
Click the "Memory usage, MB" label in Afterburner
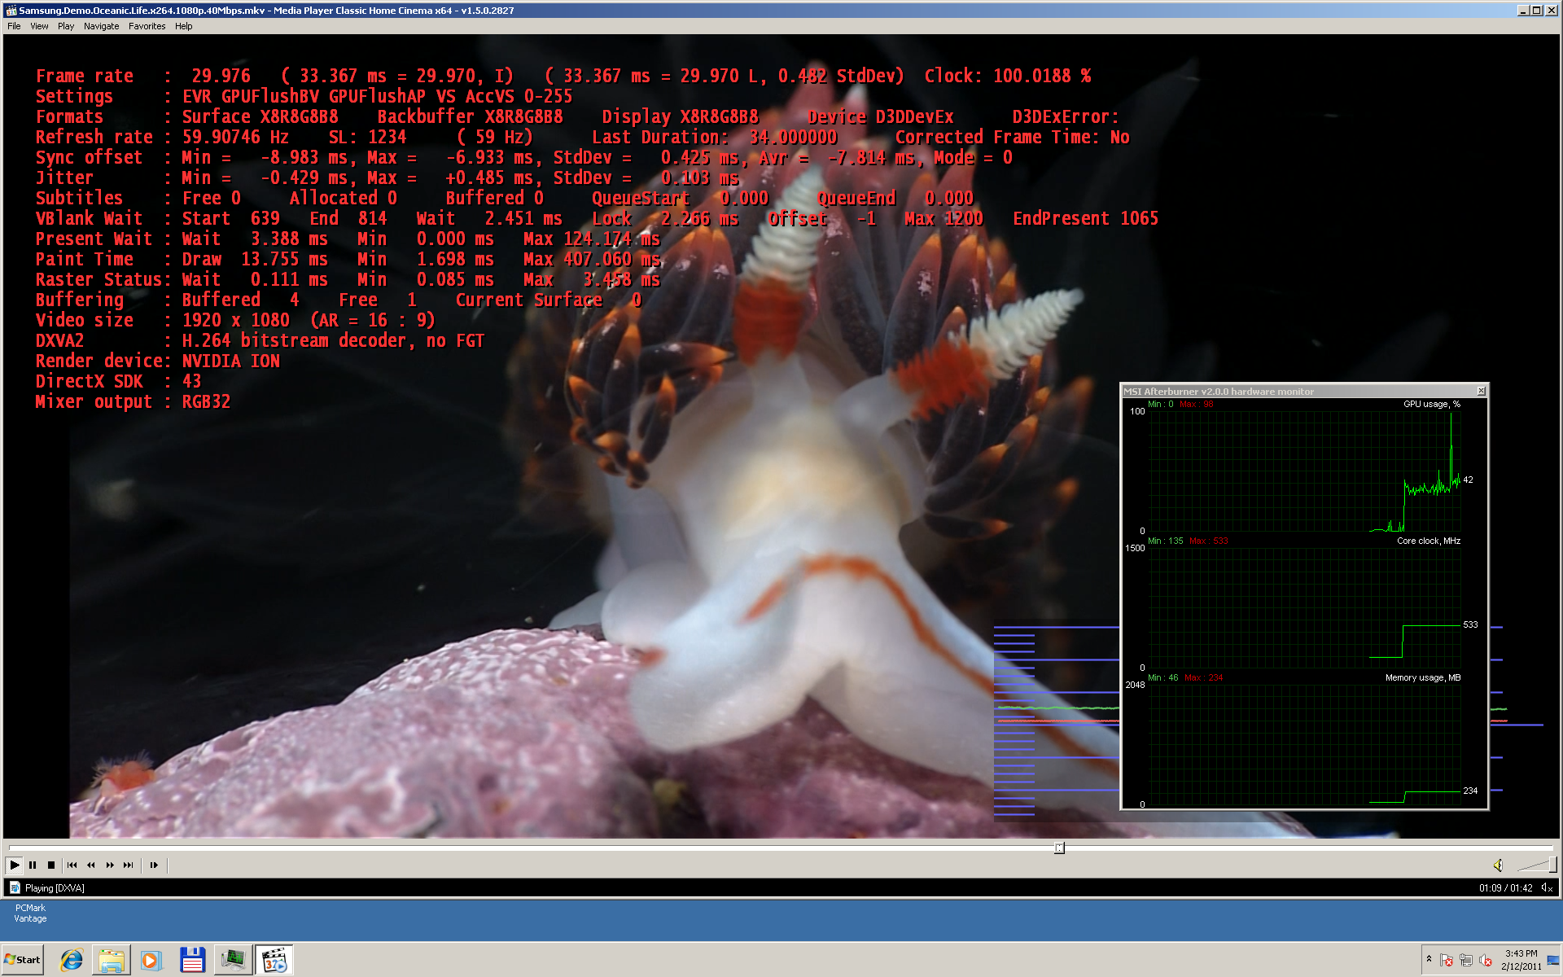[1423, 677]
